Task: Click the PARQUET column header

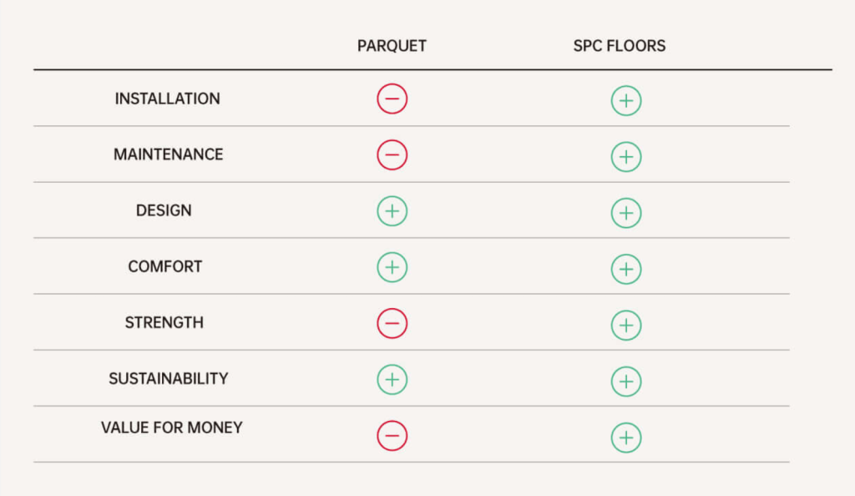Action: [392, 46]
